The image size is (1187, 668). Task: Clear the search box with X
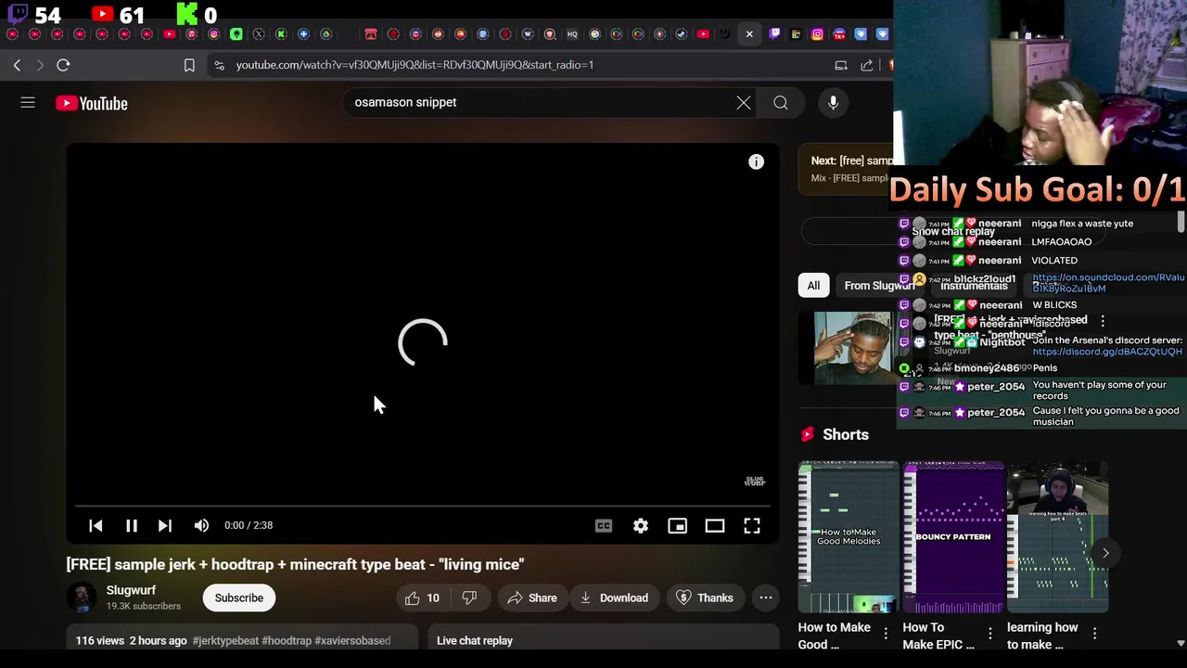pyautogui.click(x=744, y=103)
